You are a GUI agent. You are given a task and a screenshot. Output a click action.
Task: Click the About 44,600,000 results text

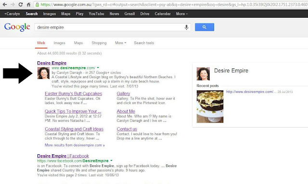coord(69,53)
